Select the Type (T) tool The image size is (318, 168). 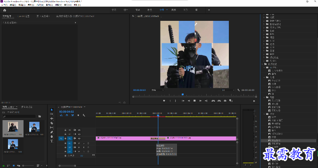tap(52, 141)
